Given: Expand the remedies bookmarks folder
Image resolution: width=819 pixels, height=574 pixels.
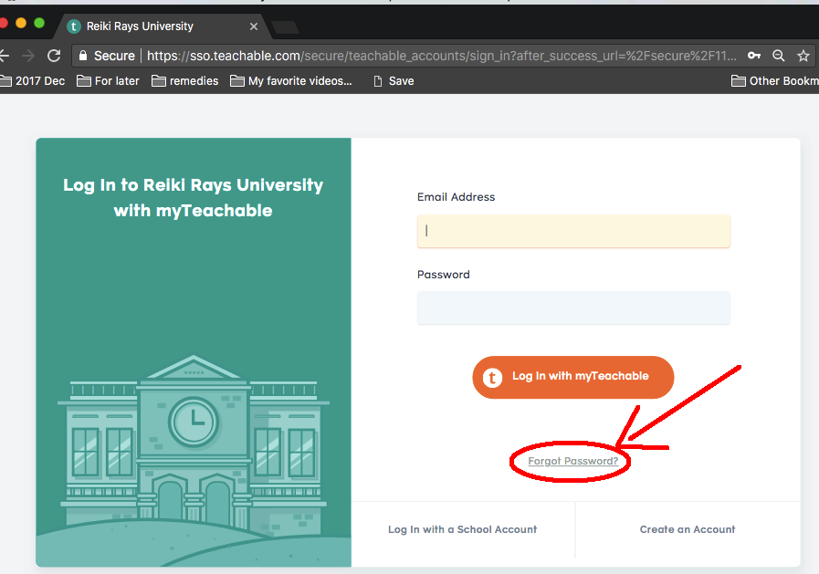Looking at the screenshot, I should (x=185, y=81).
